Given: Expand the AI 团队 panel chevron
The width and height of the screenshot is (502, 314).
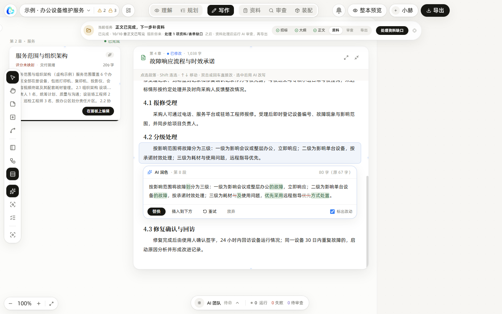Looking at the screenshot, I should pyautogui.click(x=237, y=303).
